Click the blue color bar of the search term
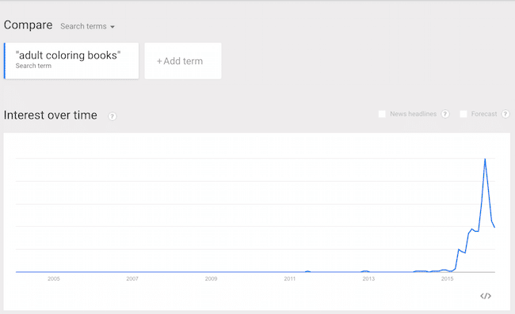This screenshot has width=515, height=314. [x=5, y=61]
